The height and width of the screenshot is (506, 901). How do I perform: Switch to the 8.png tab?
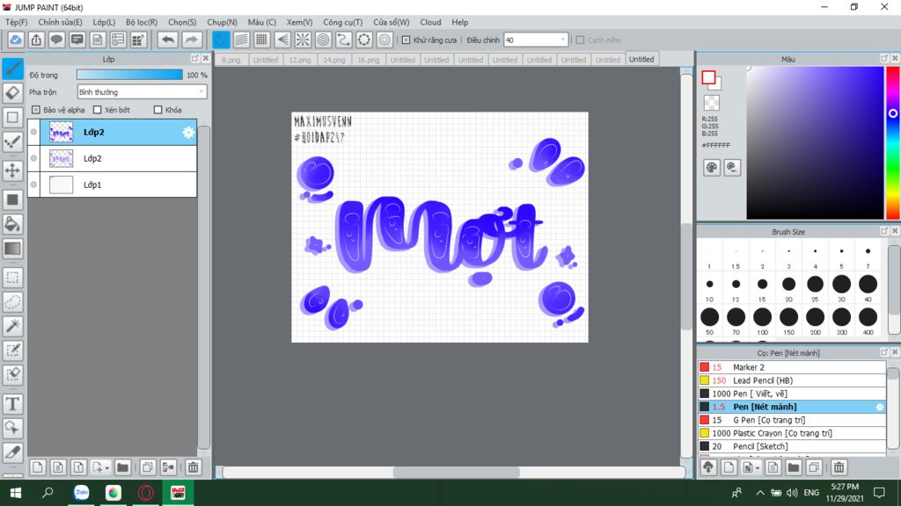tap(231, 60)
